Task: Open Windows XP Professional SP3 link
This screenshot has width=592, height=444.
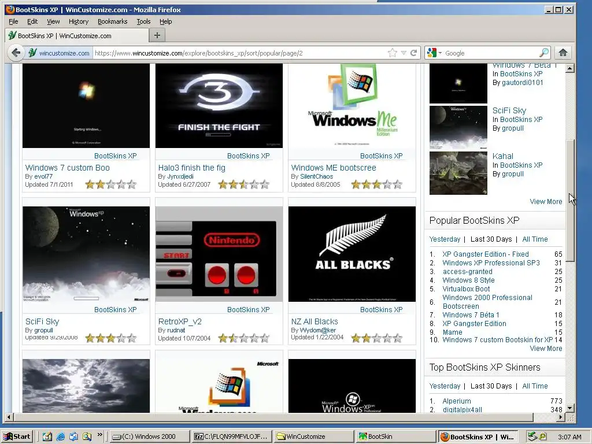Action: click(491, 263)
